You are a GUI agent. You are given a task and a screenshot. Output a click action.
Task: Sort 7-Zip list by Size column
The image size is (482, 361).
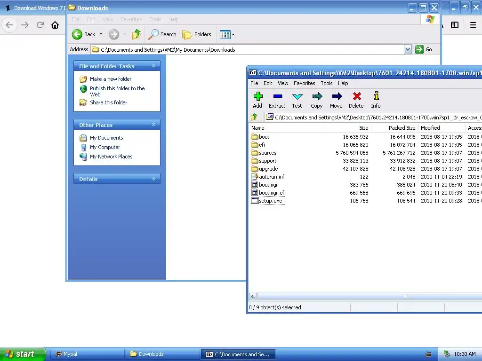[348, 128]
